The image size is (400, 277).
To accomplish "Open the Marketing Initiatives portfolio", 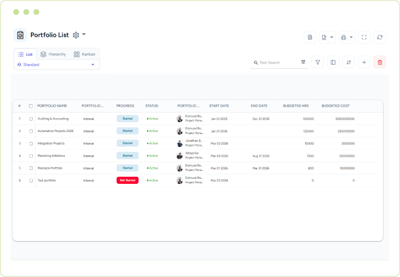I will pyautogui.click(x=51, y=156).
